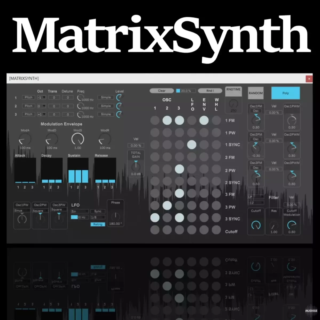Click the filter Res knob

[274, 226]
